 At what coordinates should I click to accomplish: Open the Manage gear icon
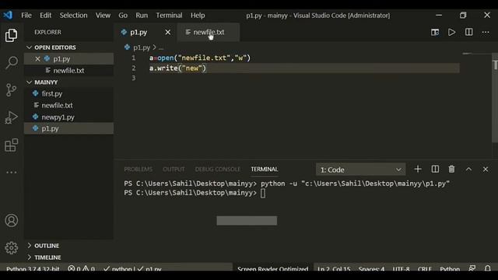click(x=12, y=248)
